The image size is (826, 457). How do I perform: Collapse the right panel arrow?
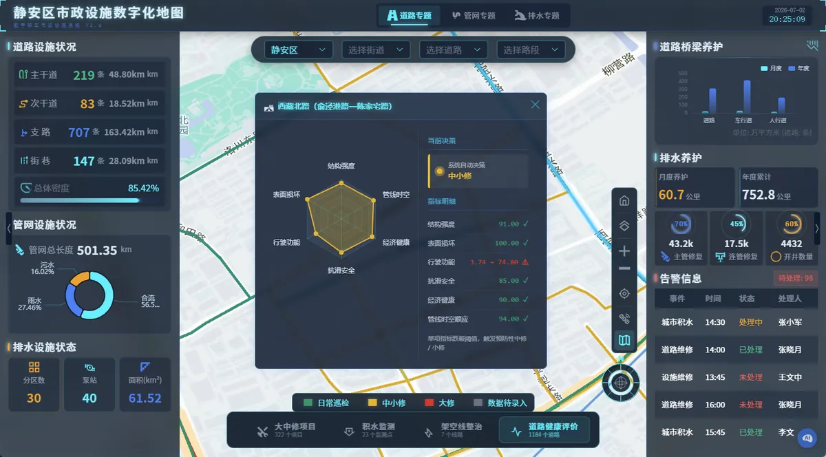click(816, 228)
